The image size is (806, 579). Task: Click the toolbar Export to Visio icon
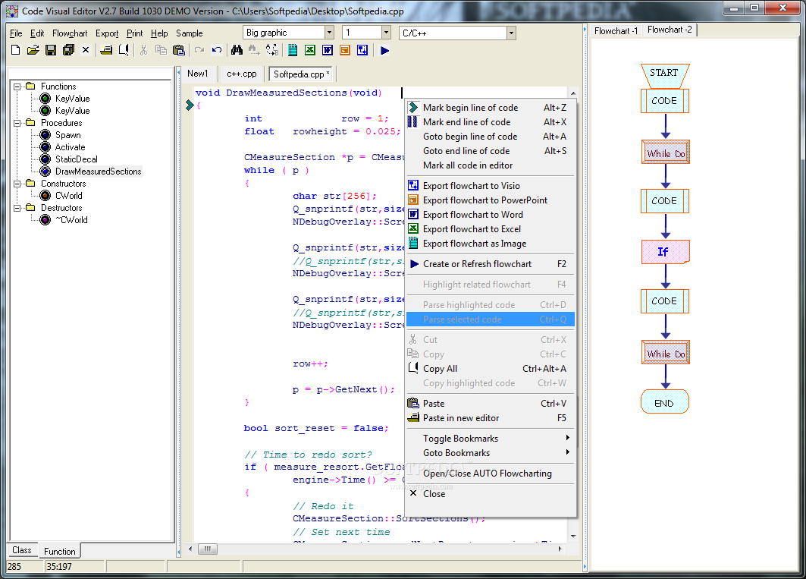tap(362, 50)
